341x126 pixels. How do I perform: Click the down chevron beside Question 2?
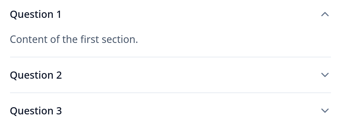point(325,75)
